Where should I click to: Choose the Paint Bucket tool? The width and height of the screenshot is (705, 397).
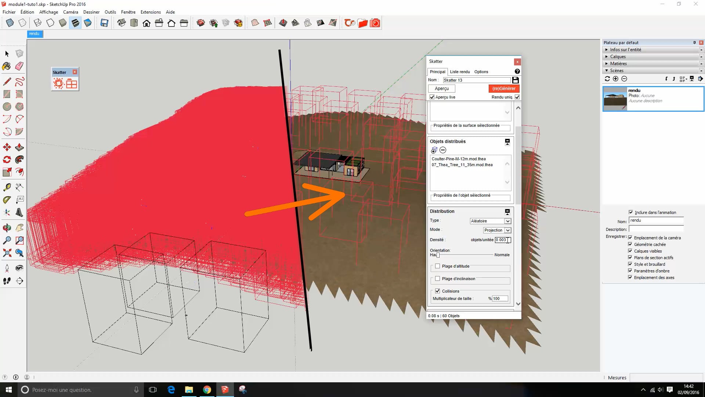(7, 66)
